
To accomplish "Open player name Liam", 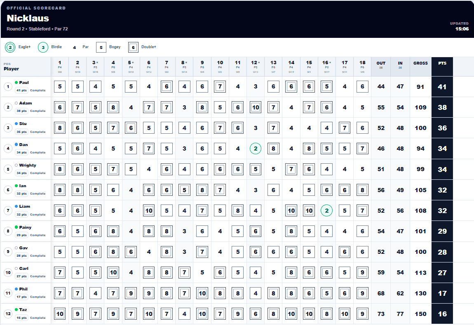I will point(24,207).
